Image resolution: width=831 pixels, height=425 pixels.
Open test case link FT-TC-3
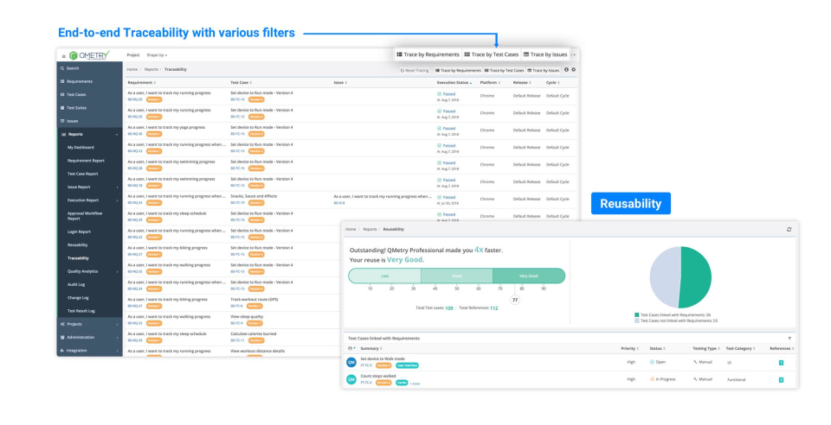tap(366, 365)
